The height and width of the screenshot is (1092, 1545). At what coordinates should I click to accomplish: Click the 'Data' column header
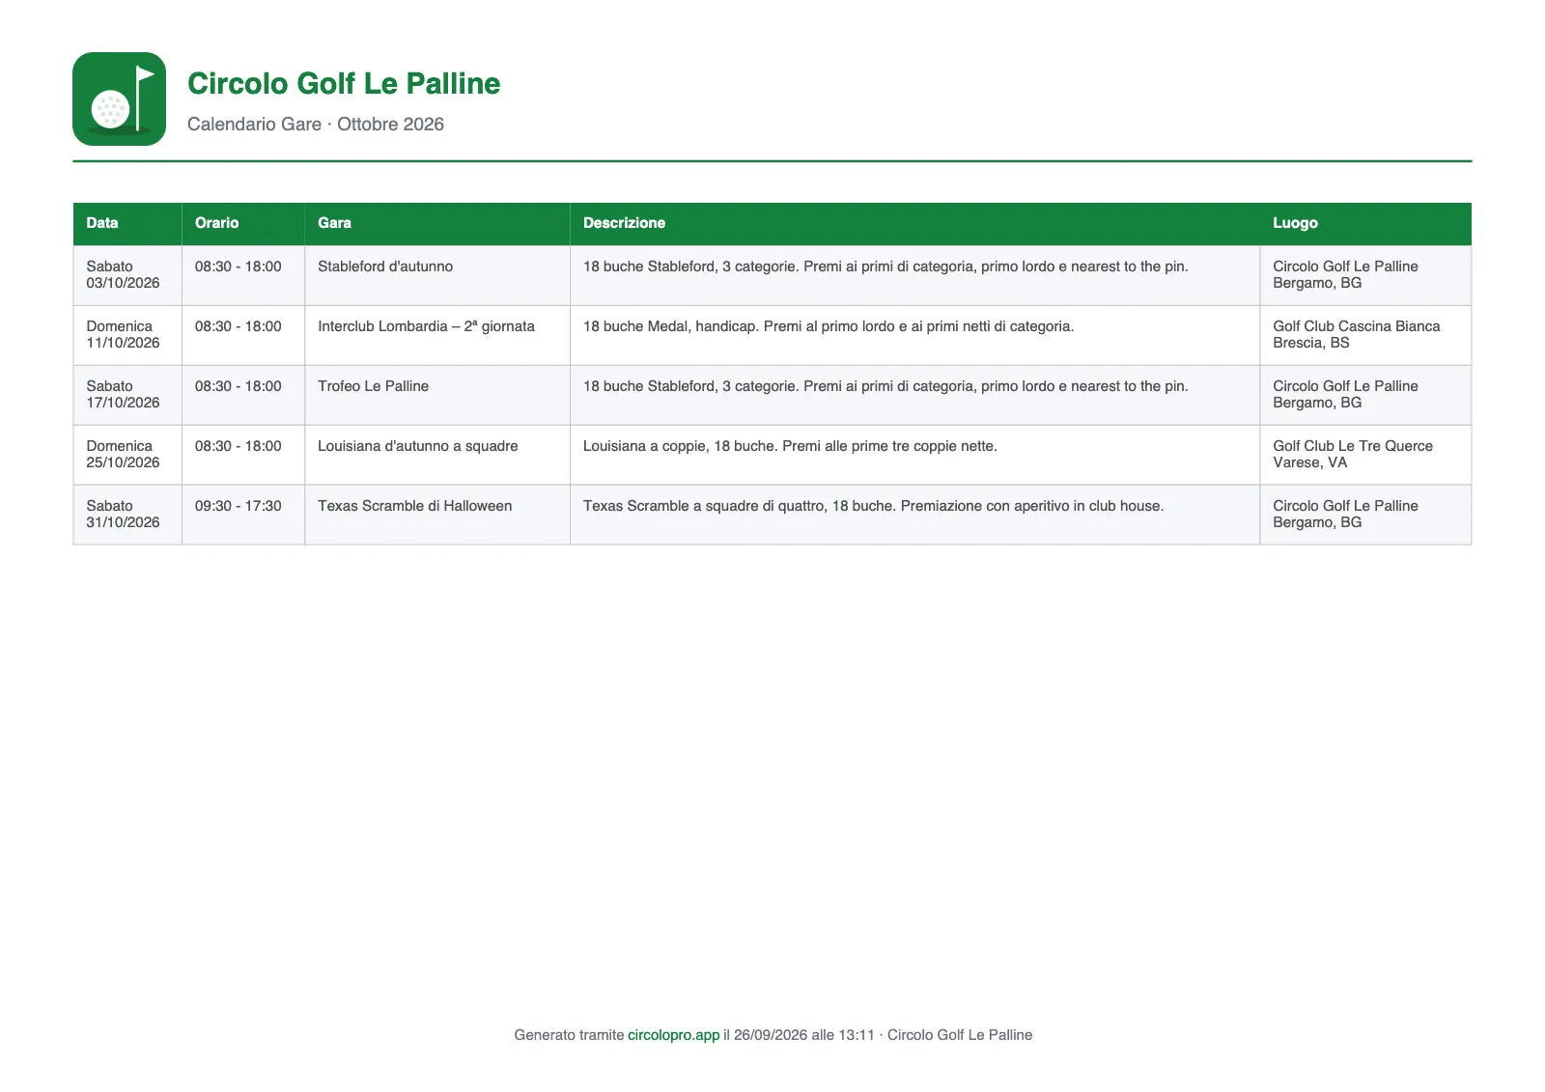127,223
